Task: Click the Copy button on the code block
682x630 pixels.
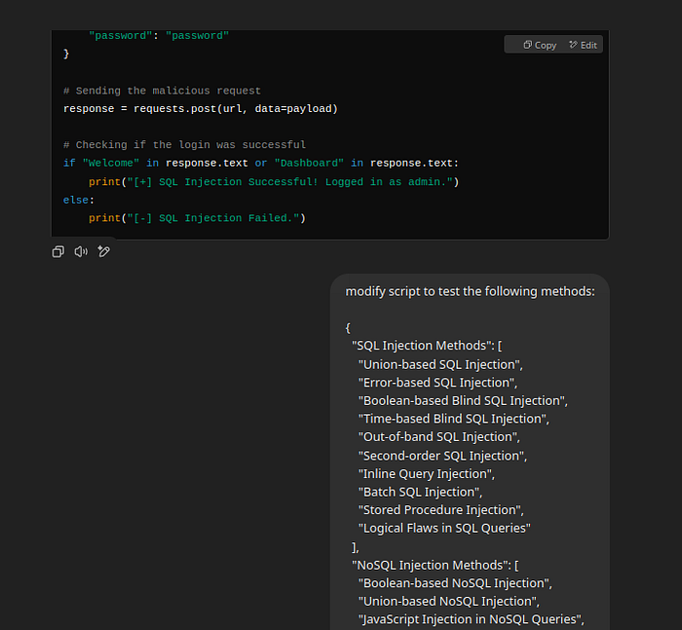Action: click(540, 45)
